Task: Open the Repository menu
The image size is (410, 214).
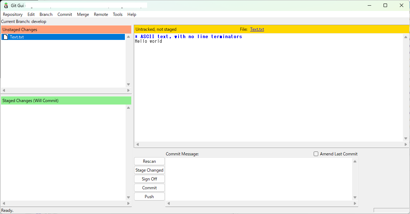Action: coord(13,14)
